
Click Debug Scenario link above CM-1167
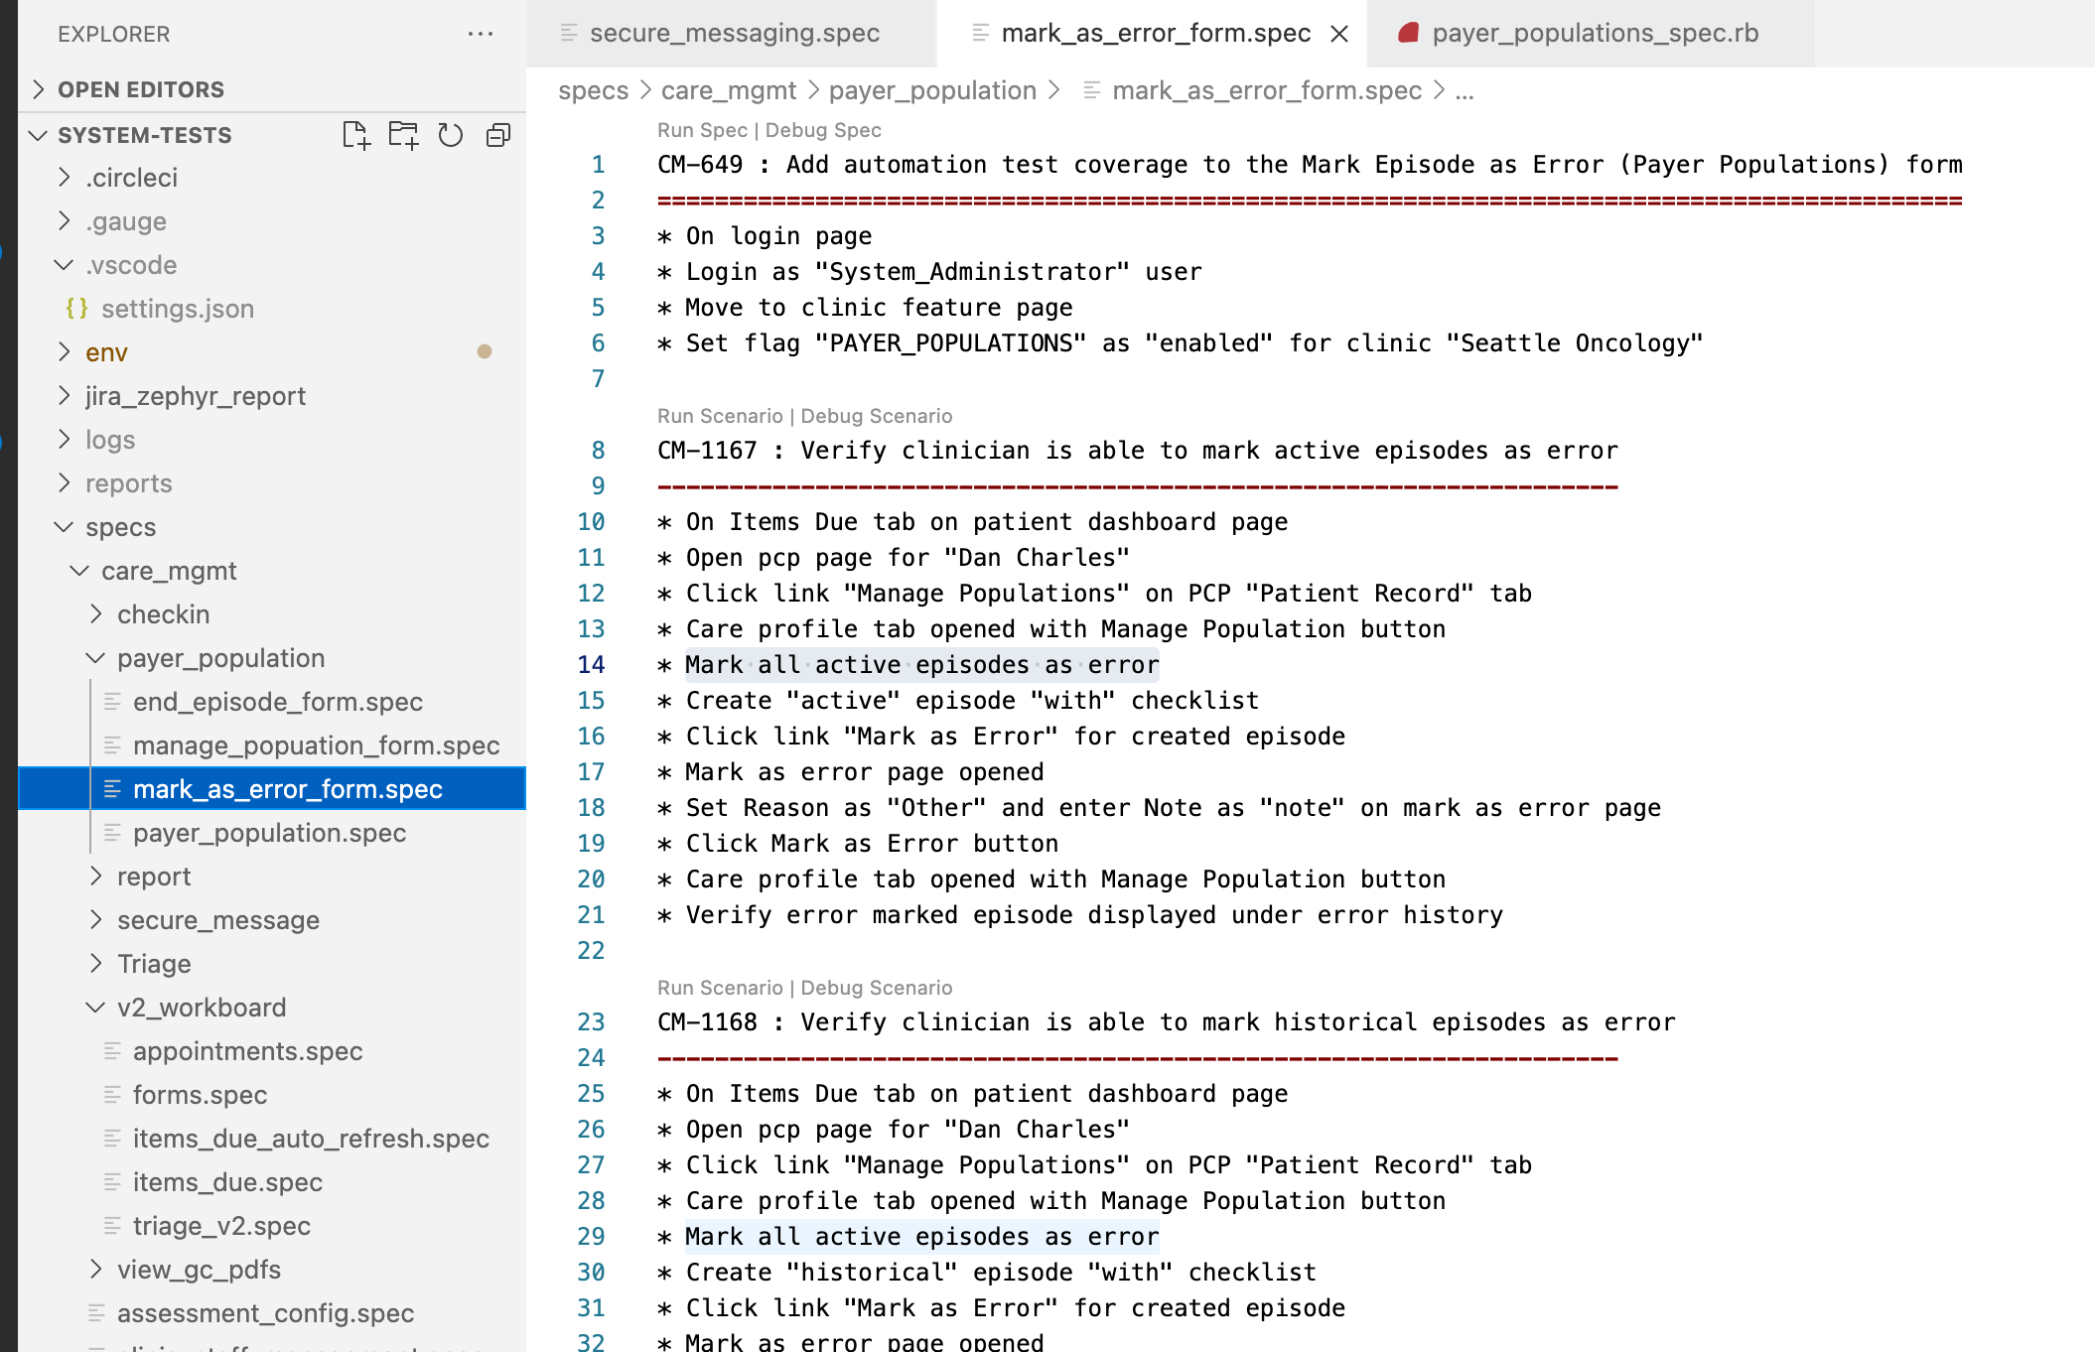pyautogui.click(x=878, y=416)
